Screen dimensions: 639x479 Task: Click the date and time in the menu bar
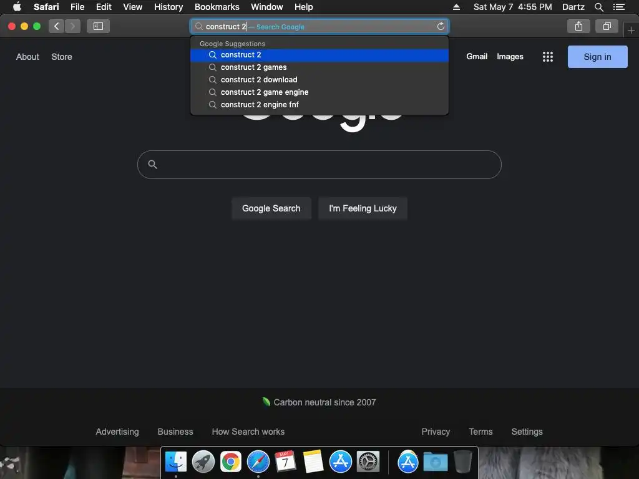pyautogui.click(x=513, y=7)
